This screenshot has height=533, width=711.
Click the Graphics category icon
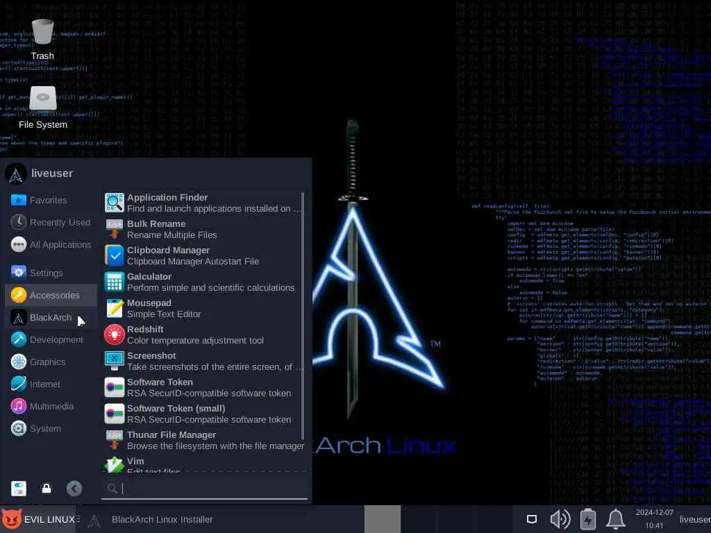pyautogui.click(x=19, y=362)
